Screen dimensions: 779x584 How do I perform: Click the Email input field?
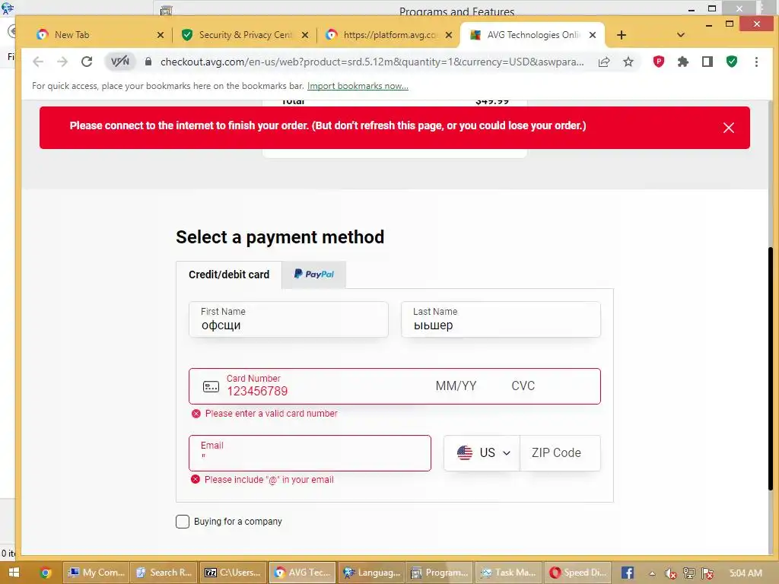click(x=310, y=453)
